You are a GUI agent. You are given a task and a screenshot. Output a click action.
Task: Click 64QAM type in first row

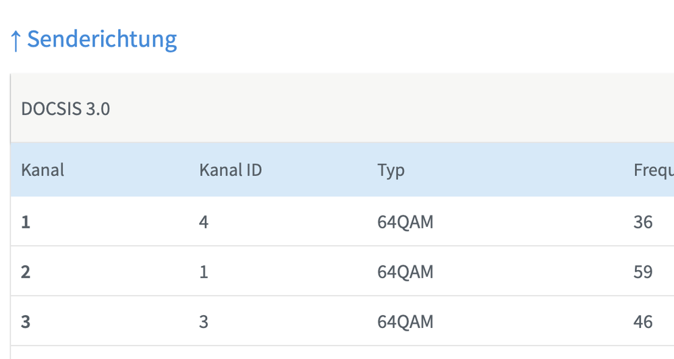pyautogui.click(x=405, y=222)
